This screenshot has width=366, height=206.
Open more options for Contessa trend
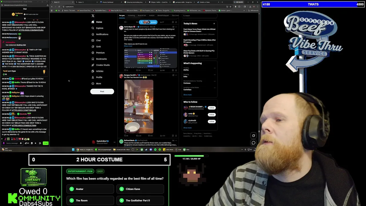coord(215,81)
